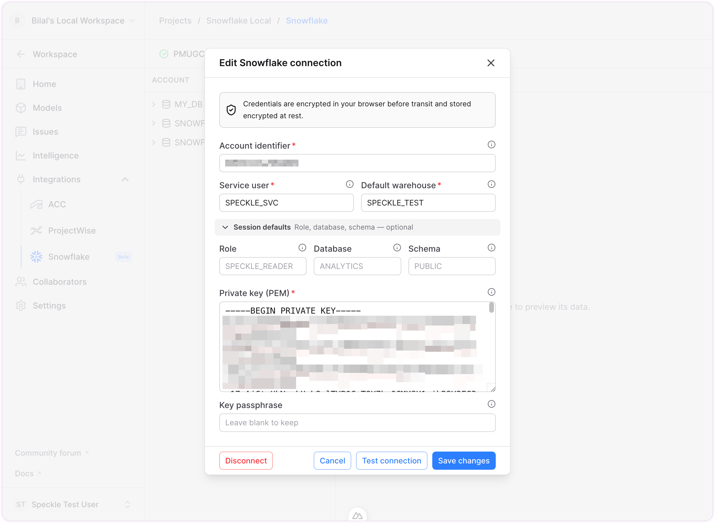Open Collaborators in the sidebar

(x=60, y=282)
